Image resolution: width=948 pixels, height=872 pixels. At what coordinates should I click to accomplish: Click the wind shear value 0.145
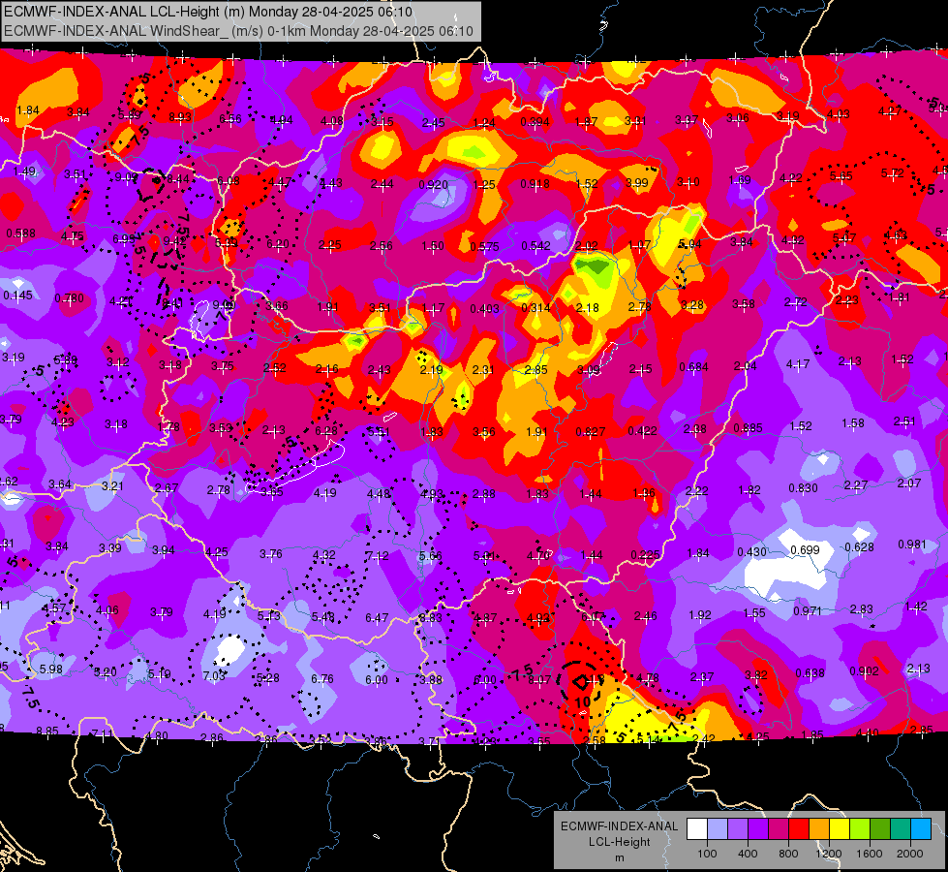click(17, 296)
